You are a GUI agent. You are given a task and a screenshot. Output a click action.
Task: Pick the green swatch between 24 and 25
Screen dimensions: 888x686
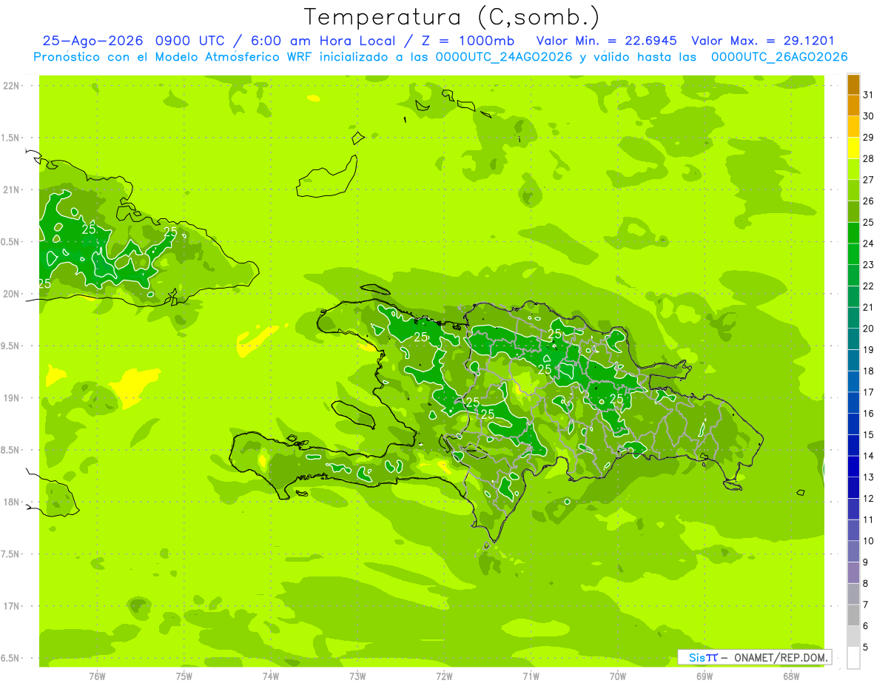point(853,233)
